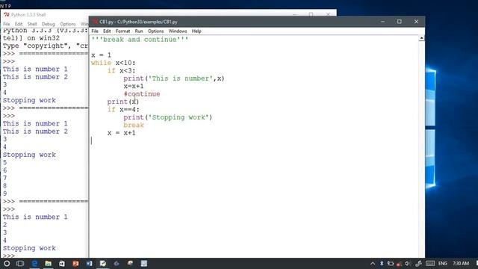Screen dimensions: 478x269
Task: Switch to PowerPoint on the taskbar
Action: 75,263
